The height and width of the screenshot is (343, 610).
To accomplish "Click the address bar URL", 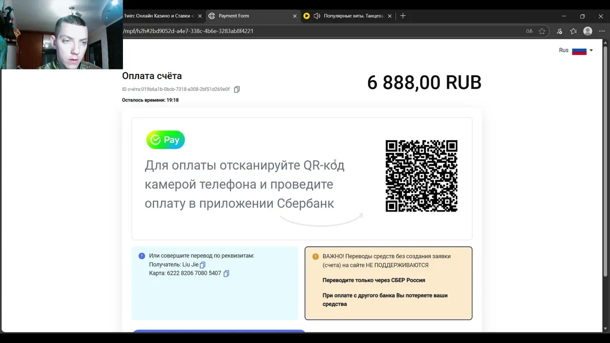I will pos(188,31).
